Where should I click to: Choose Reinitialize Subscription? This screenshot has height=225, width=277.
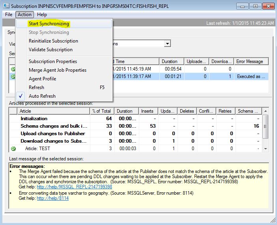(x=64, y=41)
